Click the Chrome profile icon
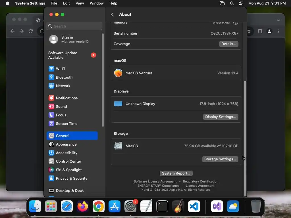The width and height of the screenshot is (291, 218). point(269,31)
